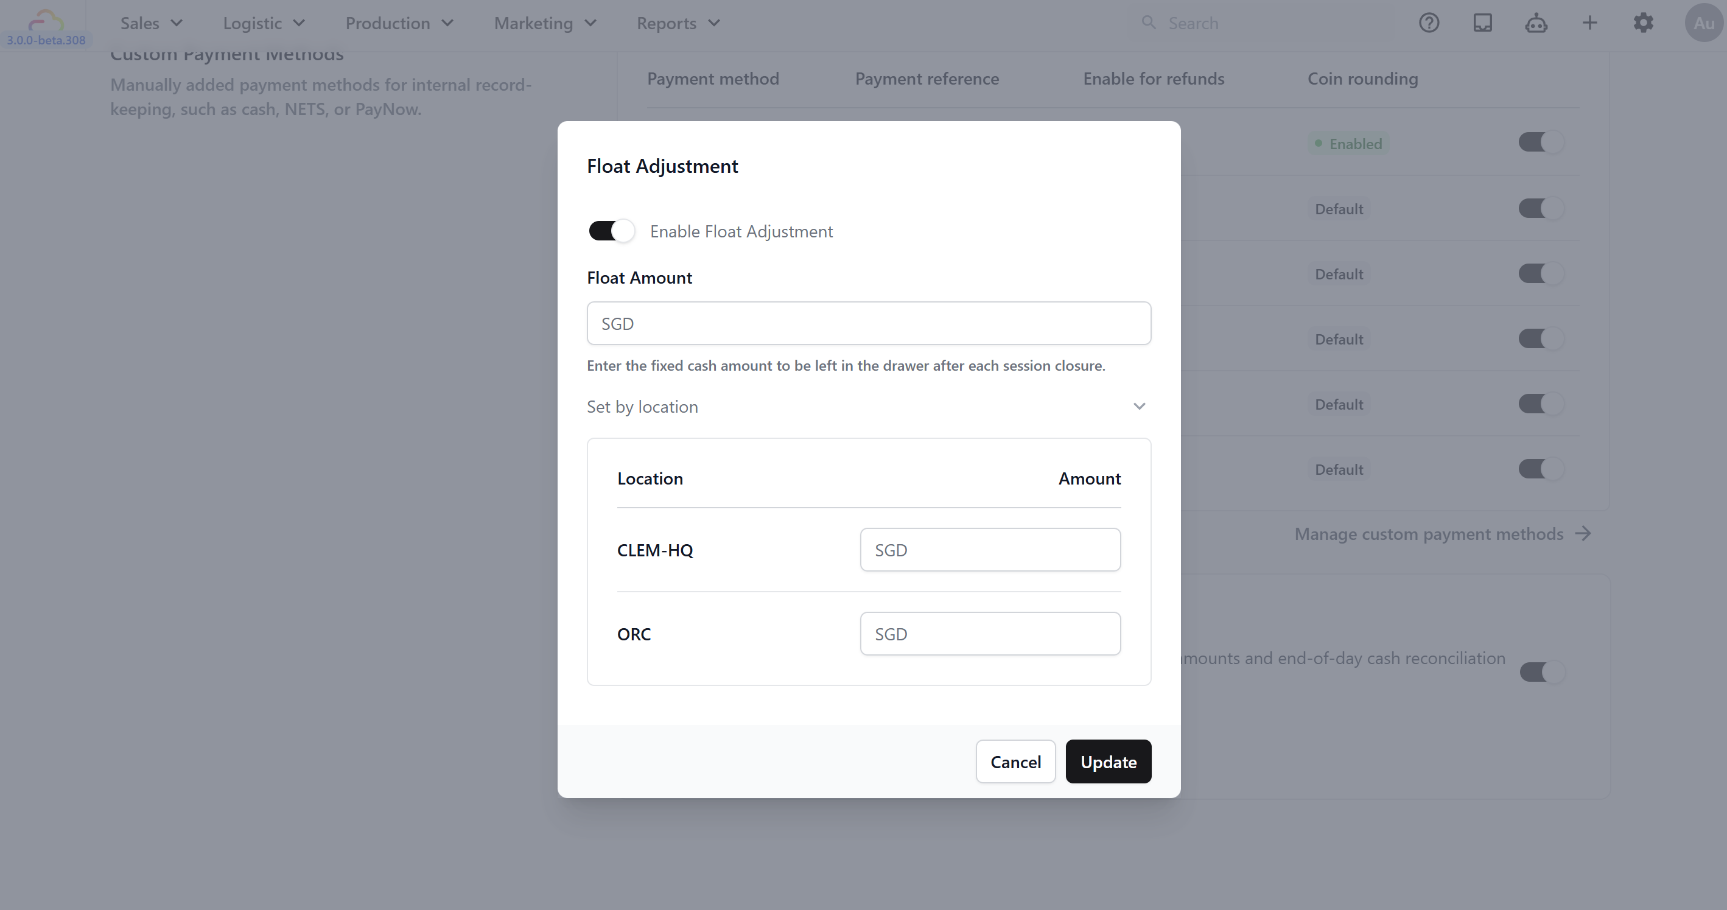1727x910 pixels.
Task: Open the robot assistant icon
Action: point(1536,24)
